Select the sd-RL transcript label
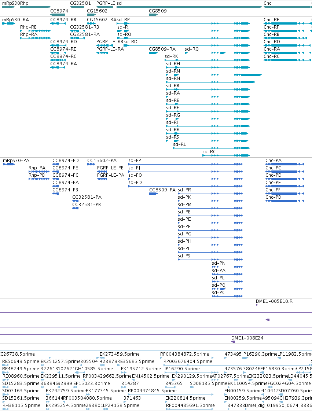The image size is (312, 411). coord(179,145)
